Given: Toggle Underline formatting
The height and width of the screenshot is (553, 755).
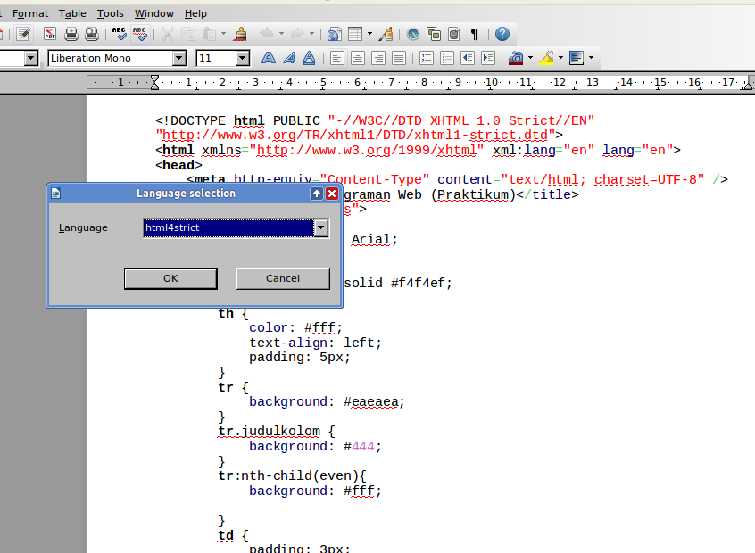Looking at the screenshot, I should [309, 58].
